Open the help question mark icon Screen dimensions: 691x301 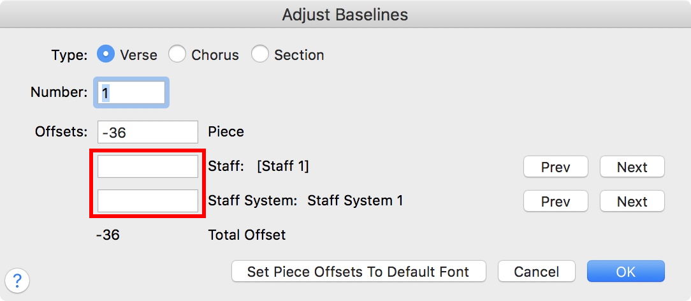17,279
